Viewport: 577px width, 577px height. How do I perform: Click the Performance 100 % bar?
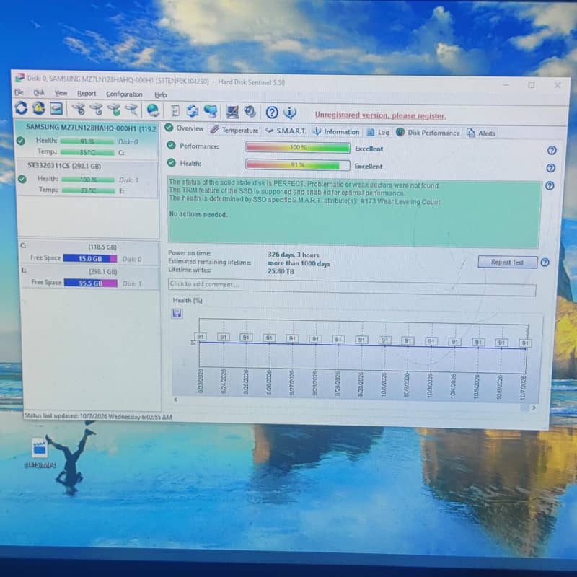298,148
